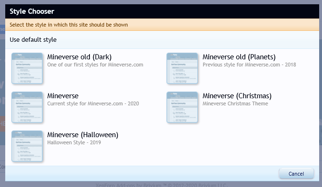Click Use default style
Image resolution: width=322 pixels, height=187 pixels.
(33, 39)
